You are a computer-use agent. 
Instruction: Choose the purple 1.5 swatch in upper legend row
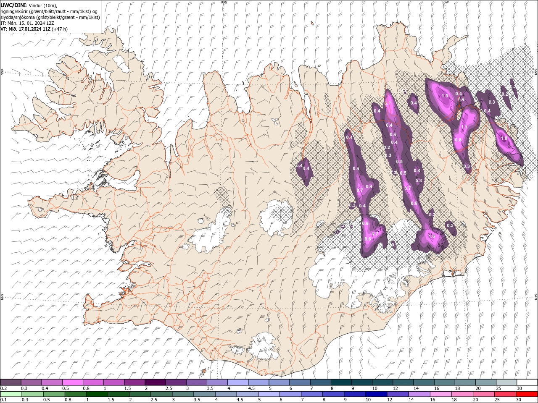[134, 382]
